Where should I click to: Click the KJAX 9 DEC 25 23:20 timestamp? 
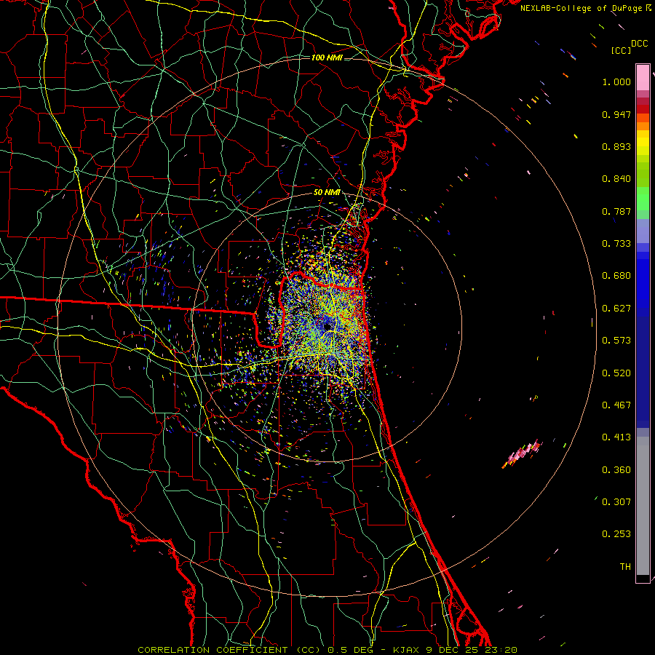pos(455,650)
